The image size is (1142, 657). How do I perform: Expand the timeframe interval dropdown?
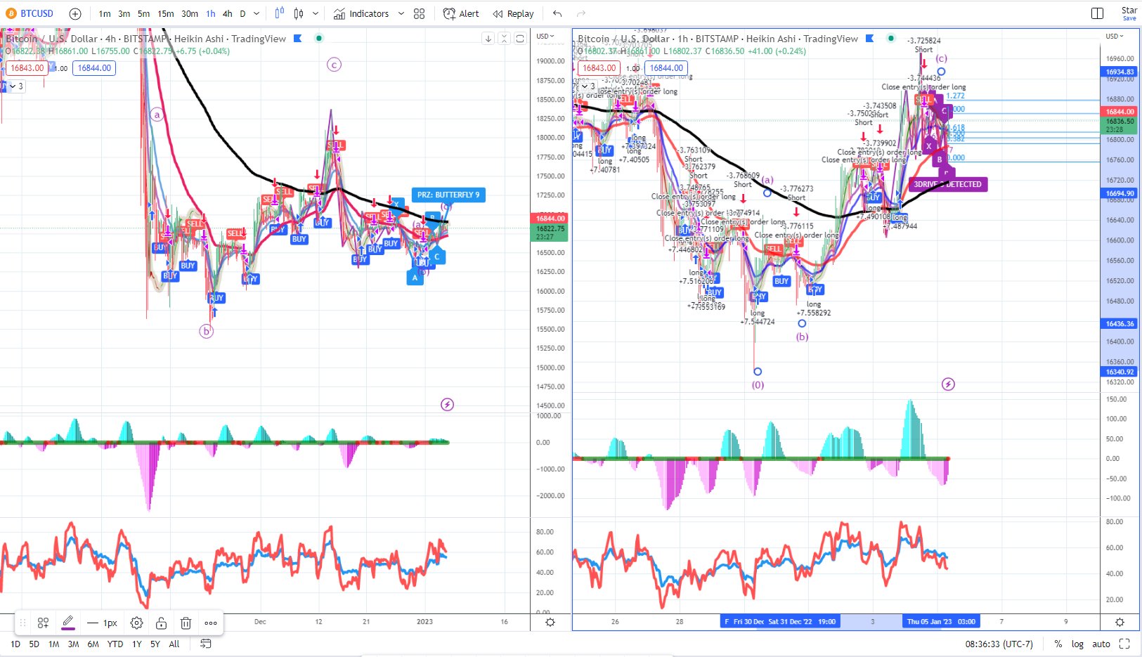[257, 13]
